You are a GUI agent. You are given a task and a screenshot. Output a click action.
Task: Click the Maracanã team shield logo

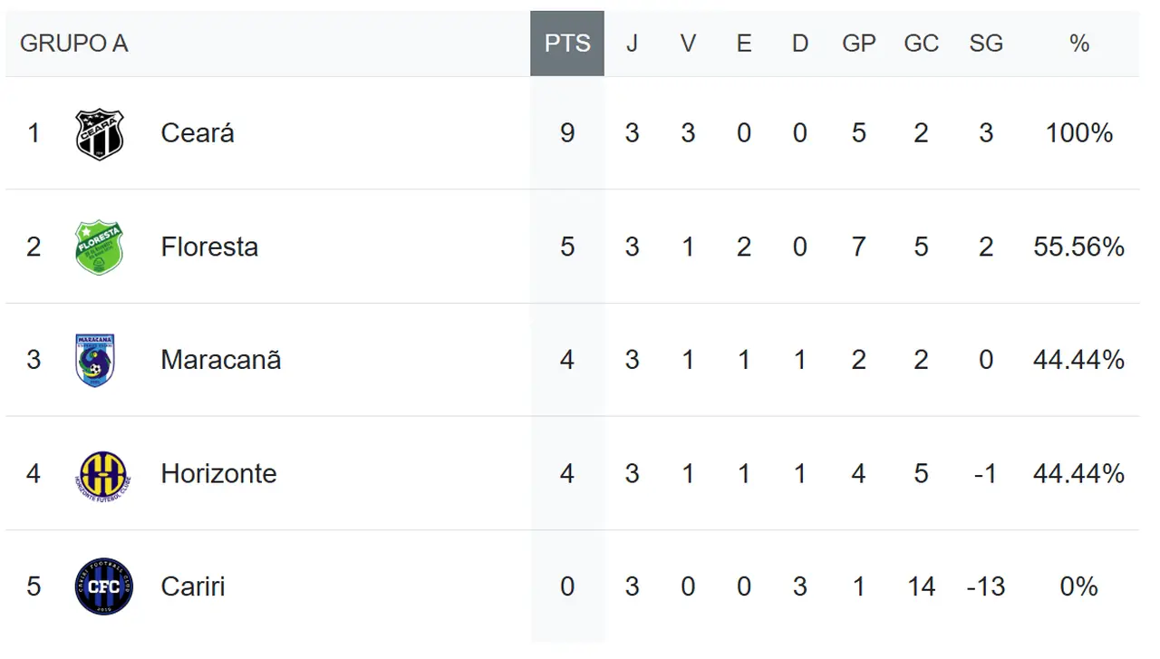(95, 360)
